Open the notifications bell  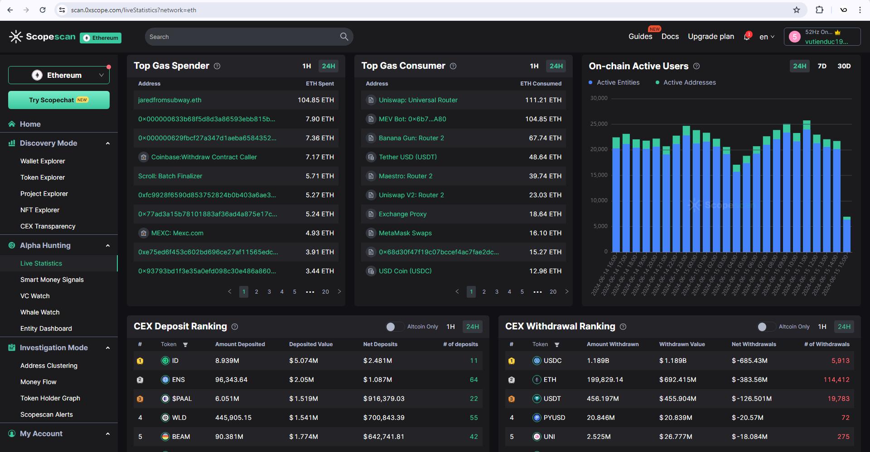747,37
